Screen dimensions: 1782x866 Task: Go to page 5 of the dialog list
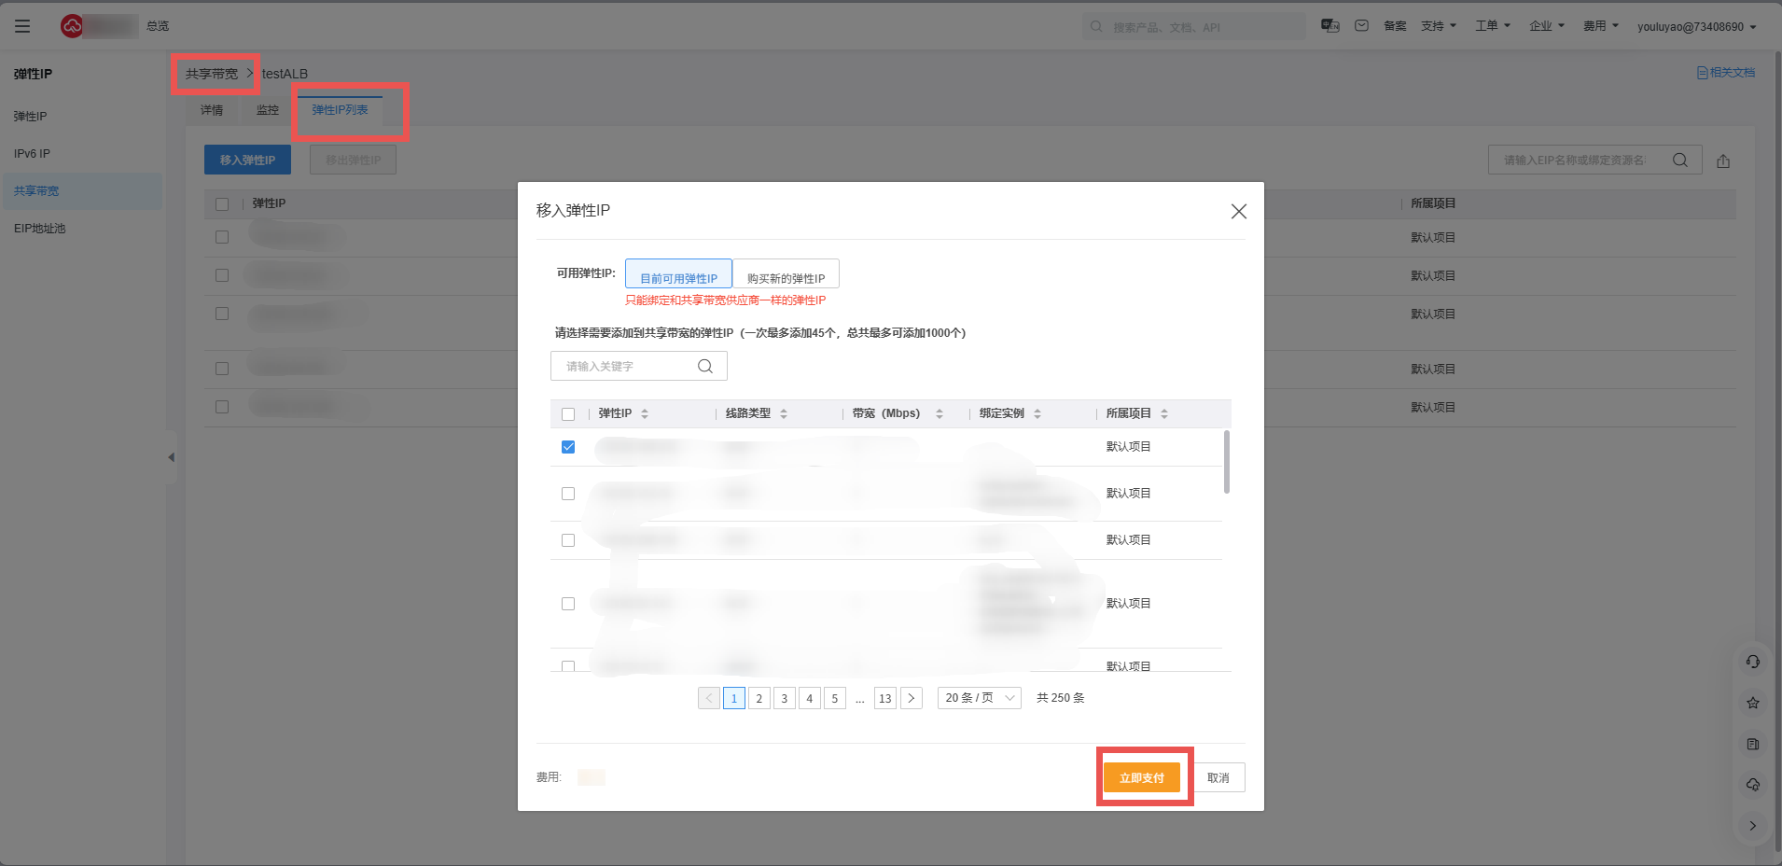point(835,698)
